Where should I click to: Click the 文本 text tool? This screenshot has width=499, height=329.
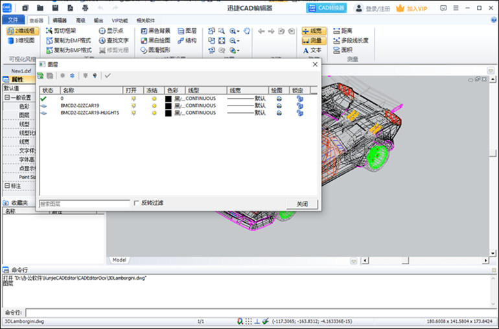(x=312, y=51)
